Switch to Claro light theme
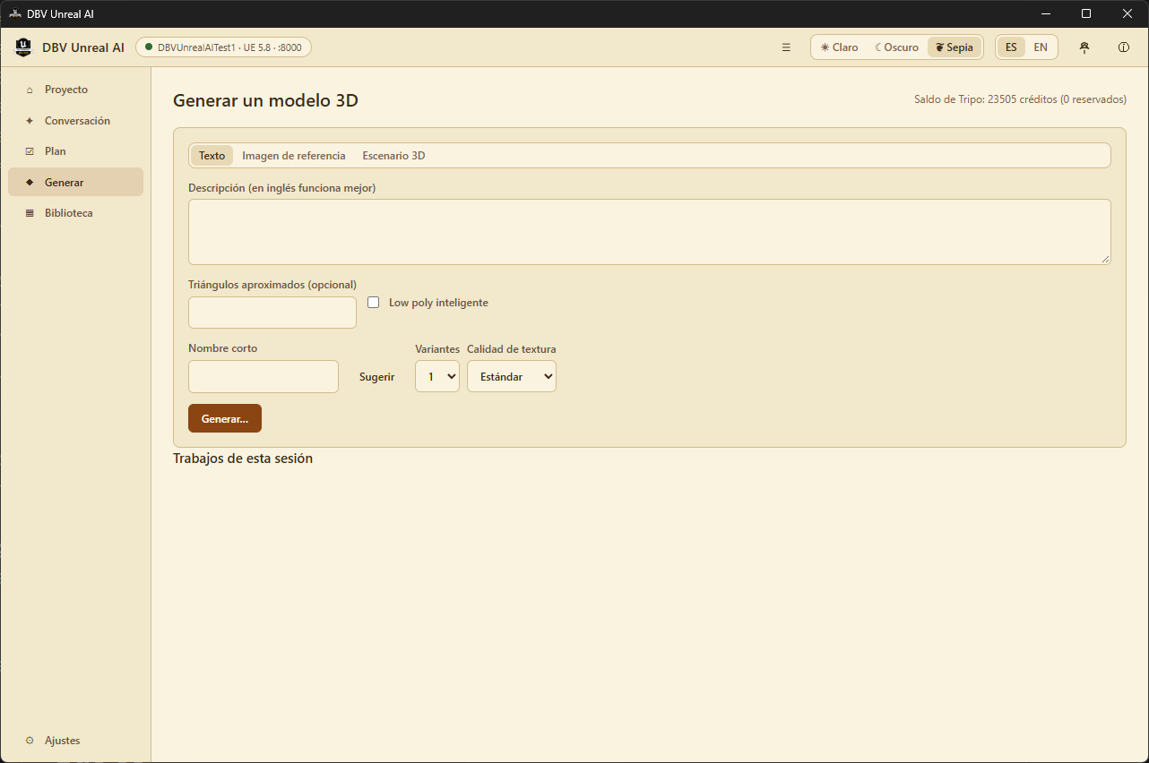The width and height of the screenshot is (1149, 763). (839, 47)
